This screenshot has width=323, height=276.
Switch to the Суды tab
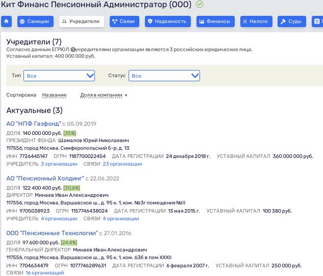click(292, 21)
